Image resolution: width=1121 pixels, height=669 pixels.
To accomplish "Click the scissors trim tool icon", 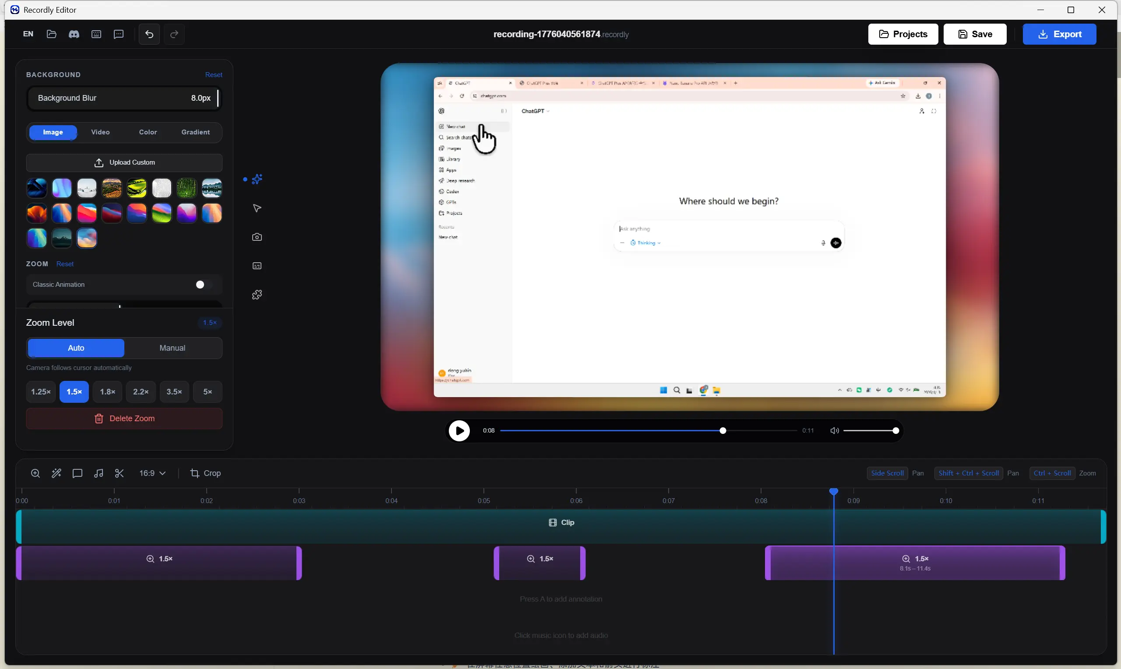I will click(x=120, y=473).
